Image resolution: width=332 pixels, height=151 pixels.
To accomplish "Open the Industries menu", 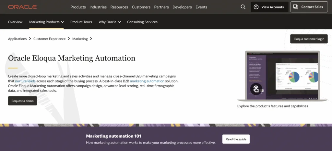I will (98, 7).
